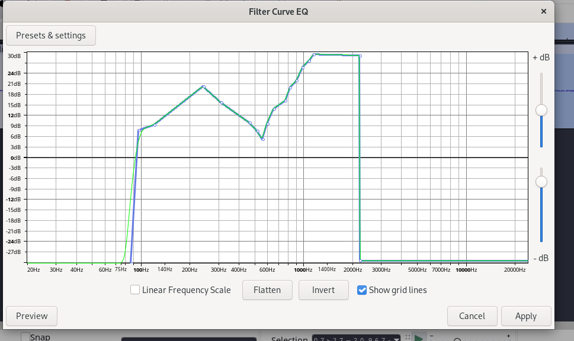The width and height of the screenshot is (574, 341).
Task: Select the bottom curve point at 2200Hz
Action: [x=360, y=260]
